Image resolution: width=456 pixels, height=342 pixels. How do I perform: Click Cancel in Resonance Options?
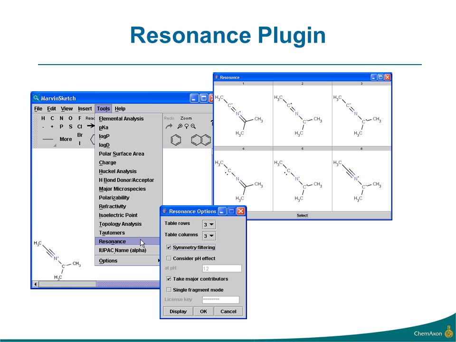pos(228,312)
